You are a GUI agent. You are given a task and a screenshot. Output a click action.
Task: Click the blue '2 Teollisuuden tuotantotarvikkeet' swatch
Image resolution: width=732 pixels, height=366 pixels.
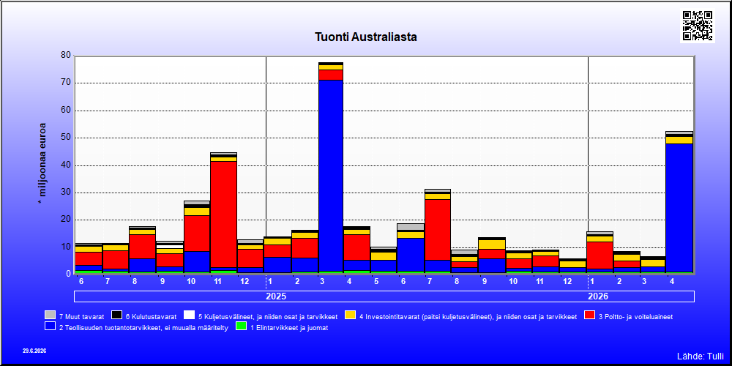51,326
